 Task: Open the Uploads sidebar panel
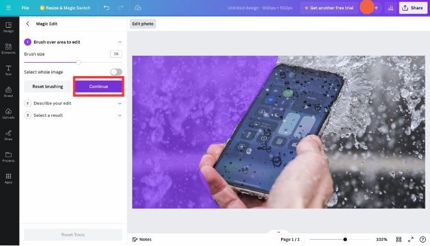click(x=9, y=113)
